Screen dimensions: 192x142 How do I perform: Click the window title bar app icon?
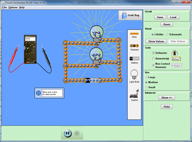tap(3, 3)
